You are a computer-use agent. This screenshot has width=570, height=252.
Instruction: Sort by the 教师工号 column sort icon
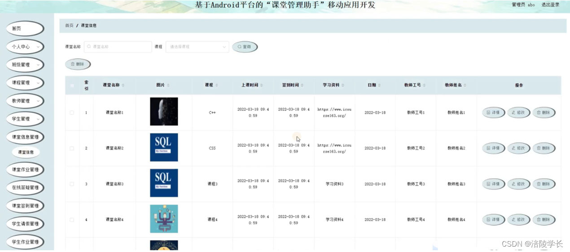pyautogui.click(x=424, y=85)
